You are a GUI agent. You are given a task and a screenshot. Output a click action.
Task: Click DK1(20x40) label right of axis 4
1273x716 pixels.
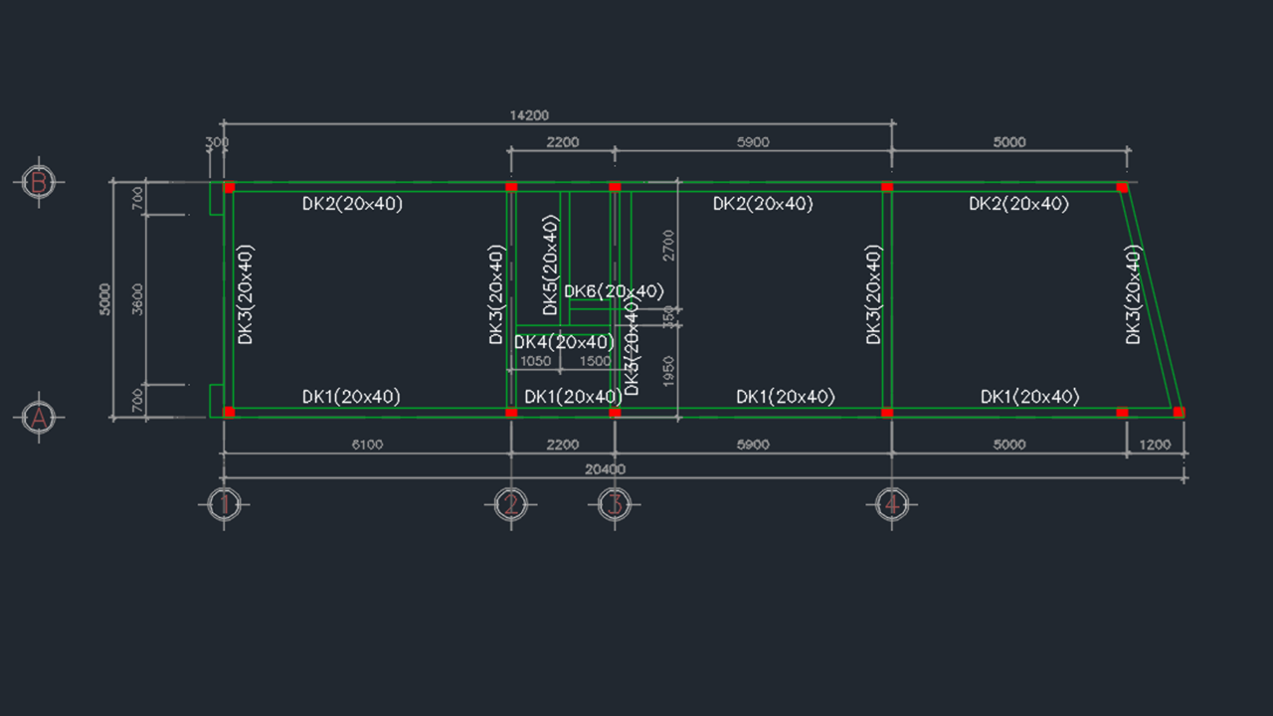tap(1030, 397)
